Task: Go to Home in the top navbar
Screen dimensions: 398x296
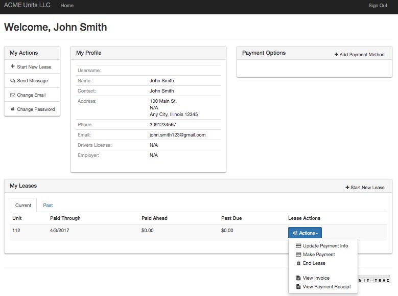Action: pos(67,5)
